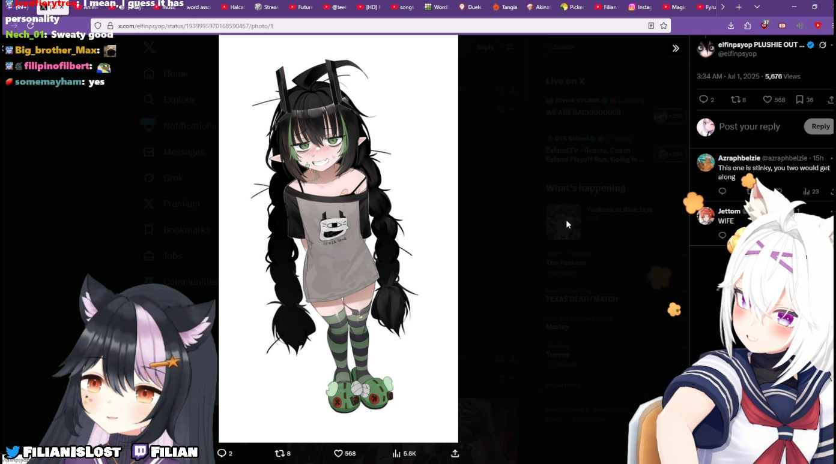This screenshot has width=836, height=464.
Task: Switch to the Tangia tab
Action: click(504, 7)
